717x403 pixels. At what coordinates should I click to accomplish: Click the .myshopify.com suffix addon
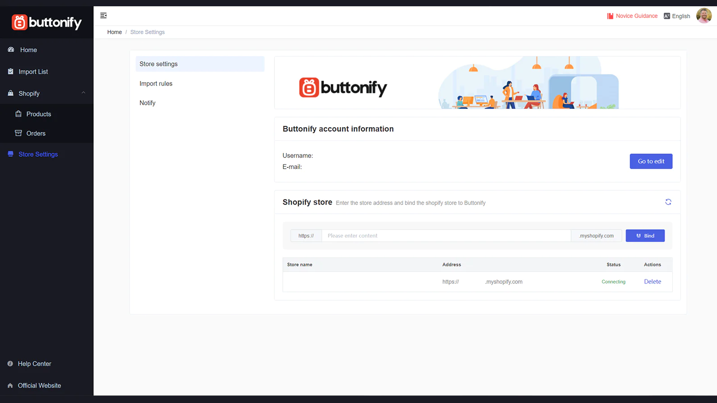pos(596,236)
